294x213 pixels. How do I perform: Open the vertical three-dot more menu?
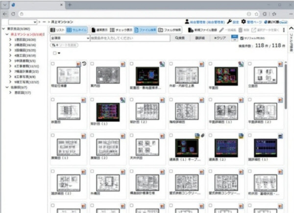click(x=284, y=30)
